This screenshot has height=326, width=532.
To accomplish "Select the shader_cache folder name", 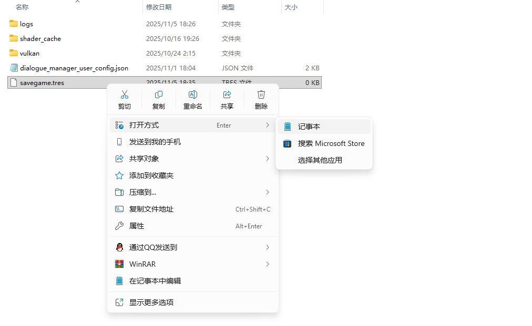I will pos(40,39).
